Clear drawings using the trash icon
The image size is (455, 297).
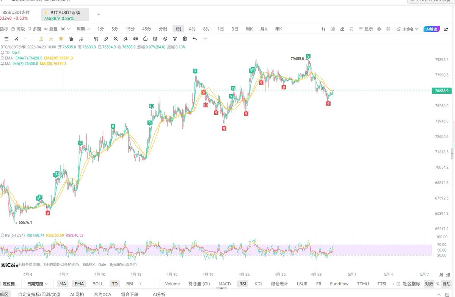pos(185,39)
